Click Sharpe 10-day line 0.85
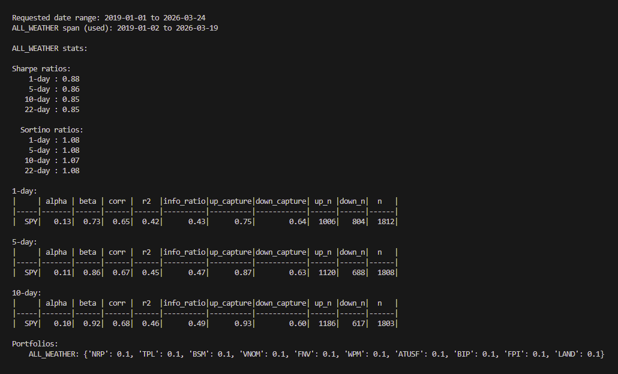The height and width of the screenshot is (374, 618). tap(52, 99)
